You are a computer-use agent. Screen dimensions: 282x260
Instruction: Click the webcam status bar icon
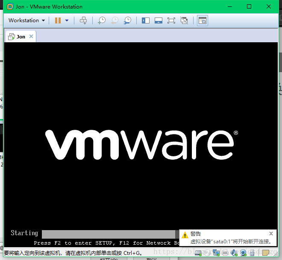pyautogui.click(x=243, y=253)
